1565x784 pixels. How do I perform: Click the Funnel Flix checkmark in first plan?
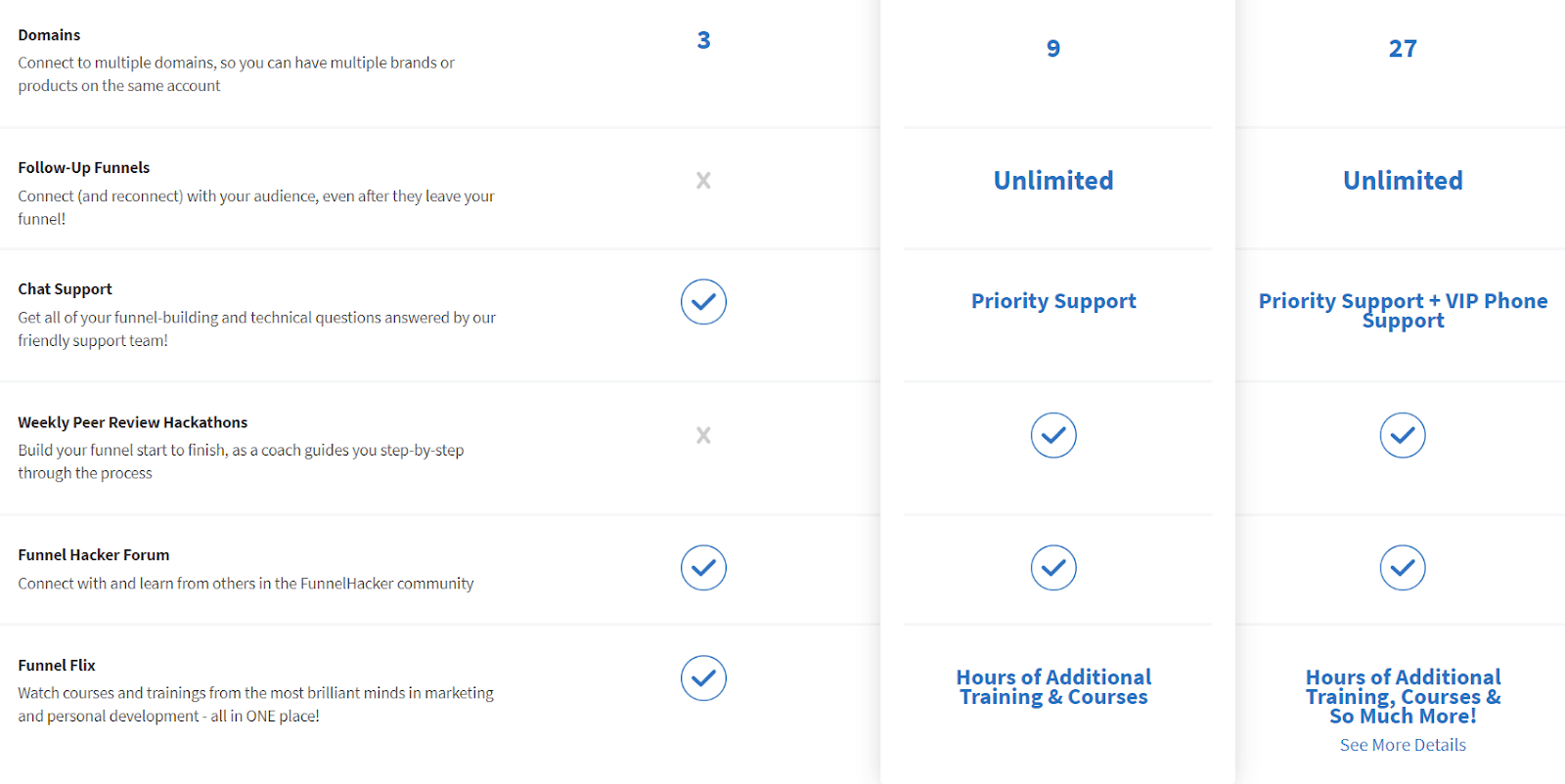point(703,678)
